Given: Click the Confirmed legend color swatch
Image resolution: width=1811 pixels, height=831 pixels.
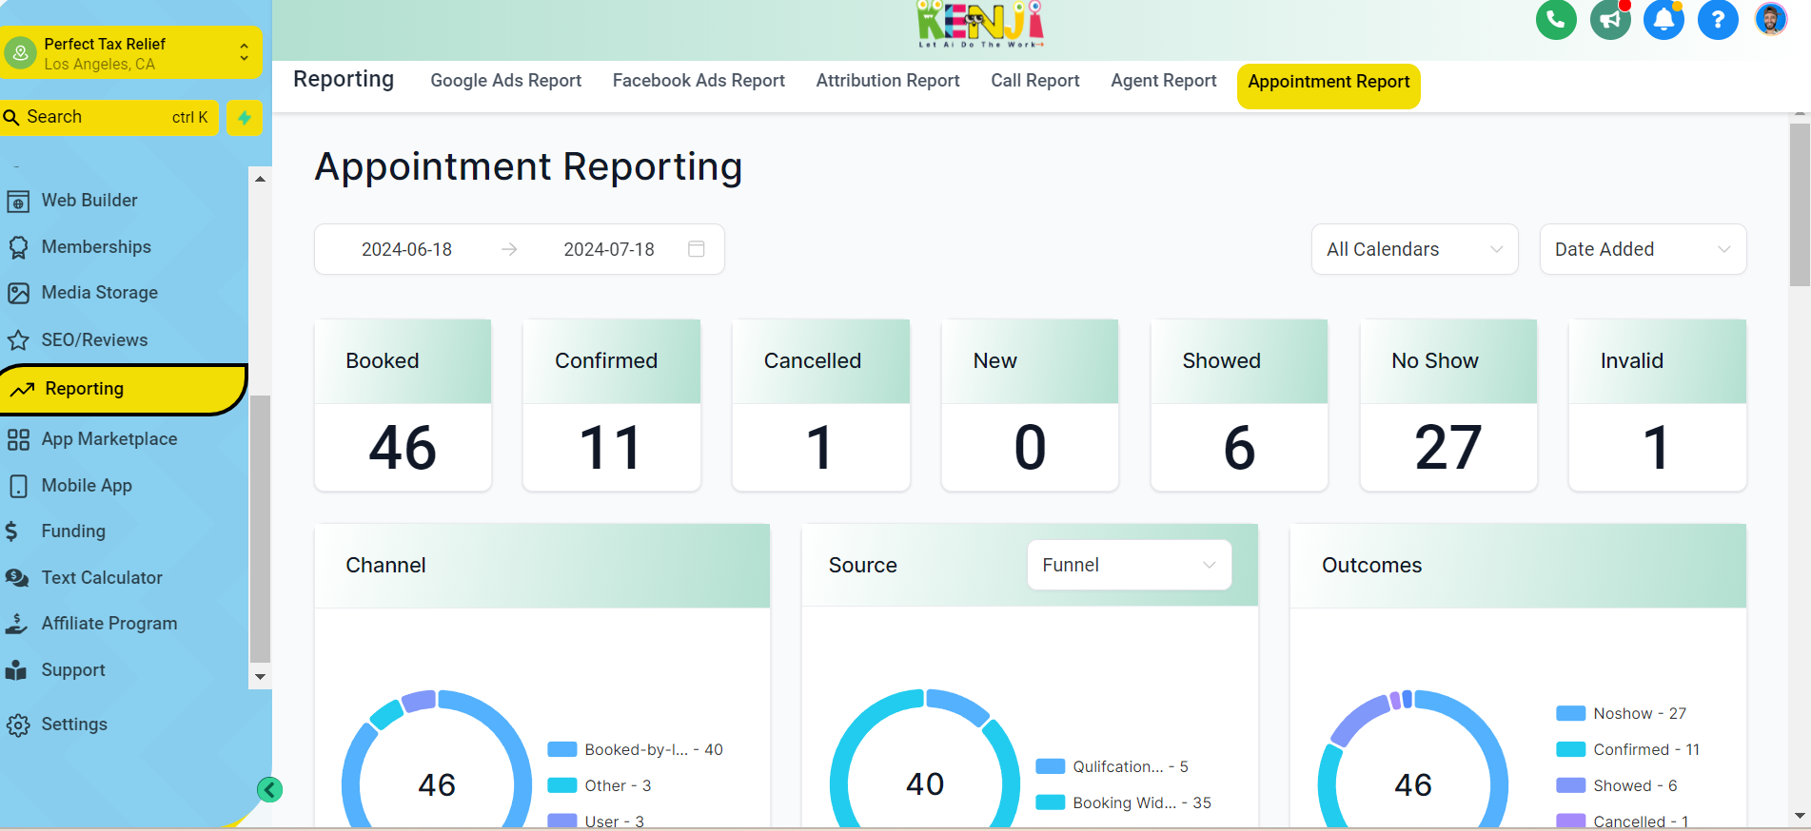Looking at the screenshot, I should (x=1570, y=749).
